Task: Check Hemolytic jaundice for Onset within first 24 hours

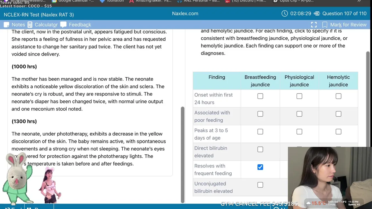Action: 338,96
